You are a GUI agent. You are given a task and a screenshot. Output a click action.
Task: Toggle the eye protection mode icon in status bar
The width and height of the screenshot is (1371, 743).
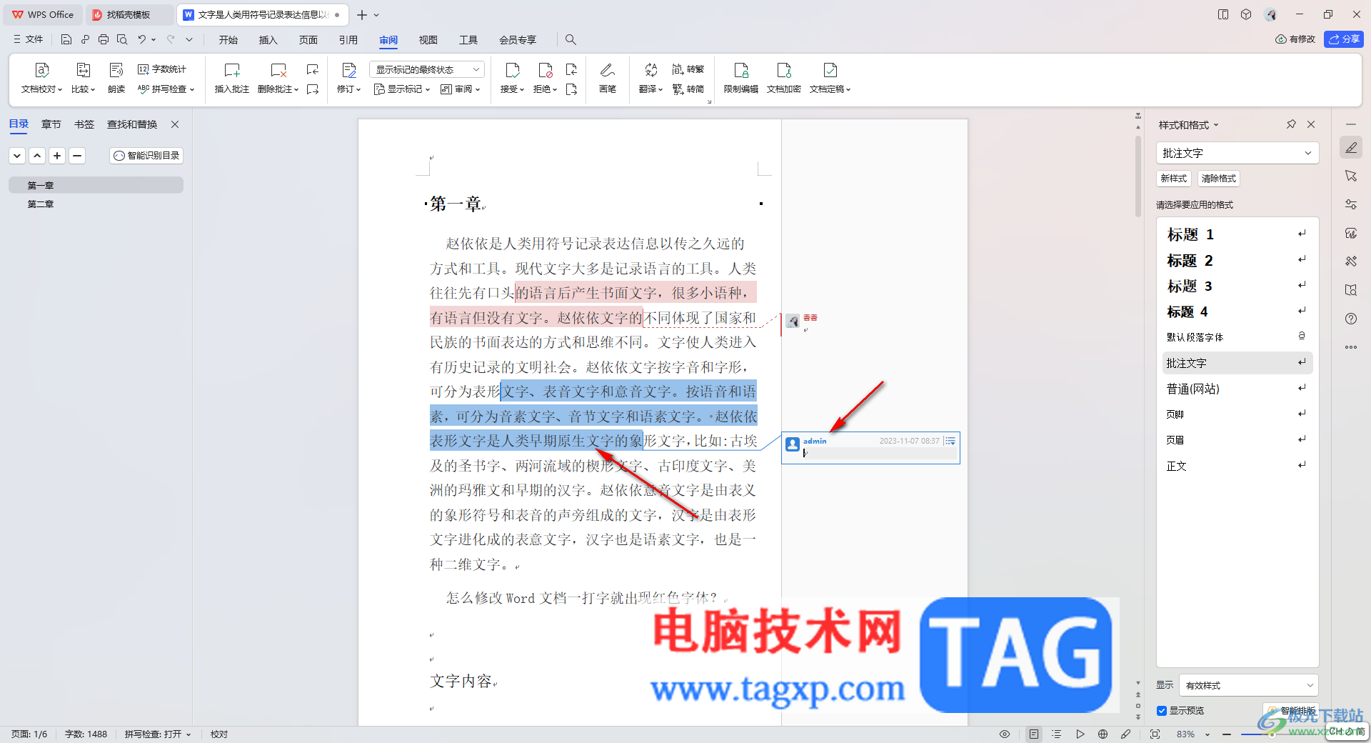(1005, 734)
